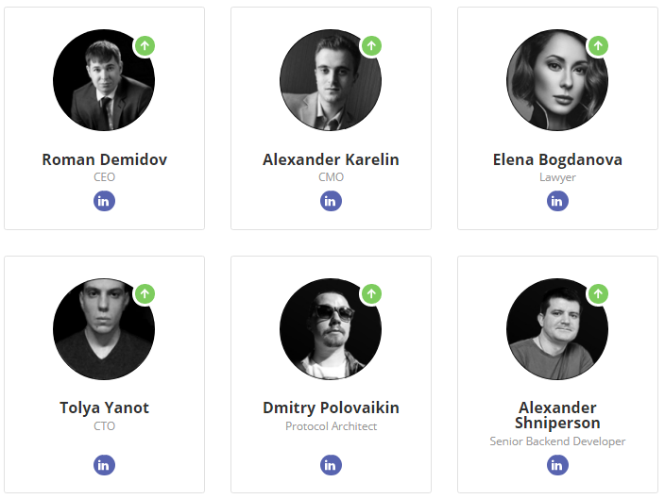
Task: Click the Roman Demidov name heading
Action: click(x=104, y=159)
